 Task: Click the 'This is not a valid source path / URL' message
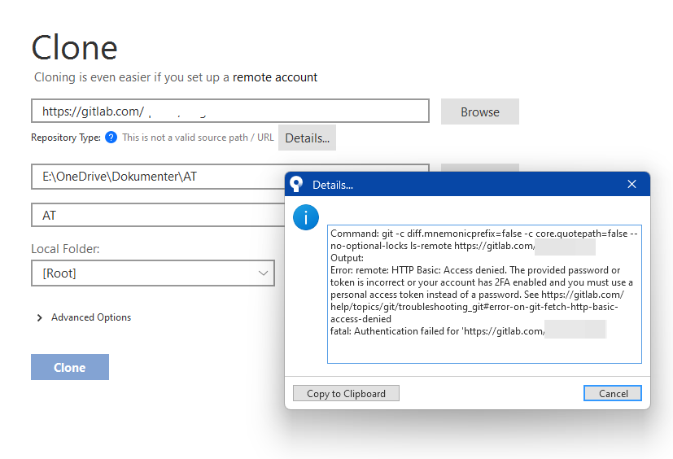198,138
